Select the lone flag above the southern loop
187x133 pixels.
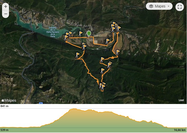tap(102, 71)
